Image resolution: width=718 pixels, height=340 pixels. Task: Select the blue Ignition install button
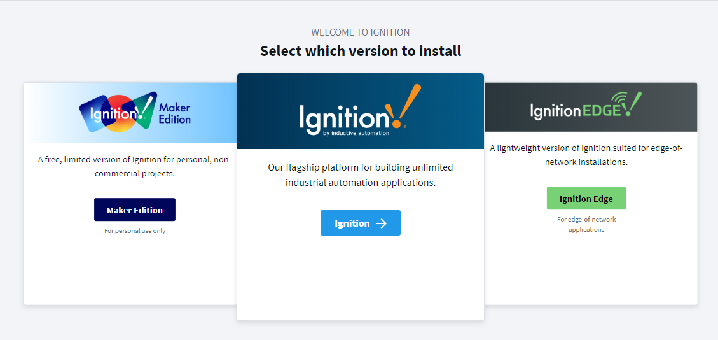tap(360, 223)
